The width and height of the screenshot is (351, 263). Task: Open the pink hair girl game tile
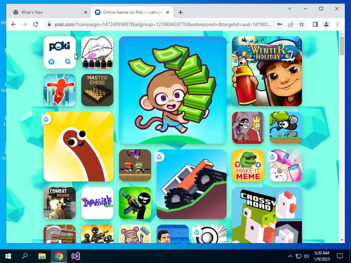[135, 234]
